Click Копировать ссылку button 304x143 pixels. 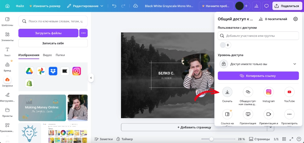pyautogui.click(x=258, y=75)
